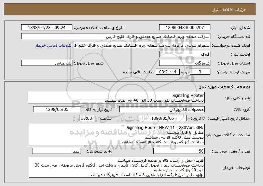Click the goods specifications box HGW 11
The height and width of the screenshot is (186, 263).
[x=116, y=134]
